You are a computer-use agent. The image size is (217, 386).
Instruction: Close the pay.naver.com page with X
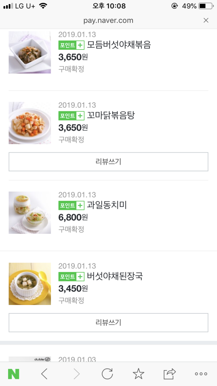coord(206,21)
